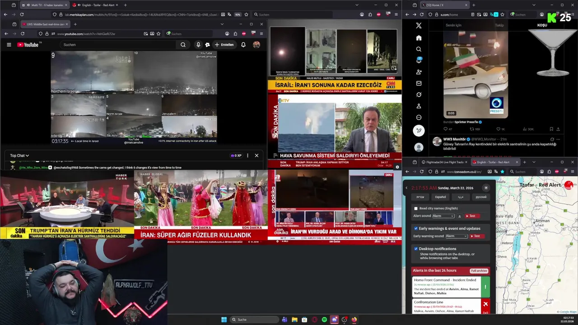Select the Flightradar24 Live Flight Tracker tab
The width and height of the screenshot is (578, 325).
point(445,162)
